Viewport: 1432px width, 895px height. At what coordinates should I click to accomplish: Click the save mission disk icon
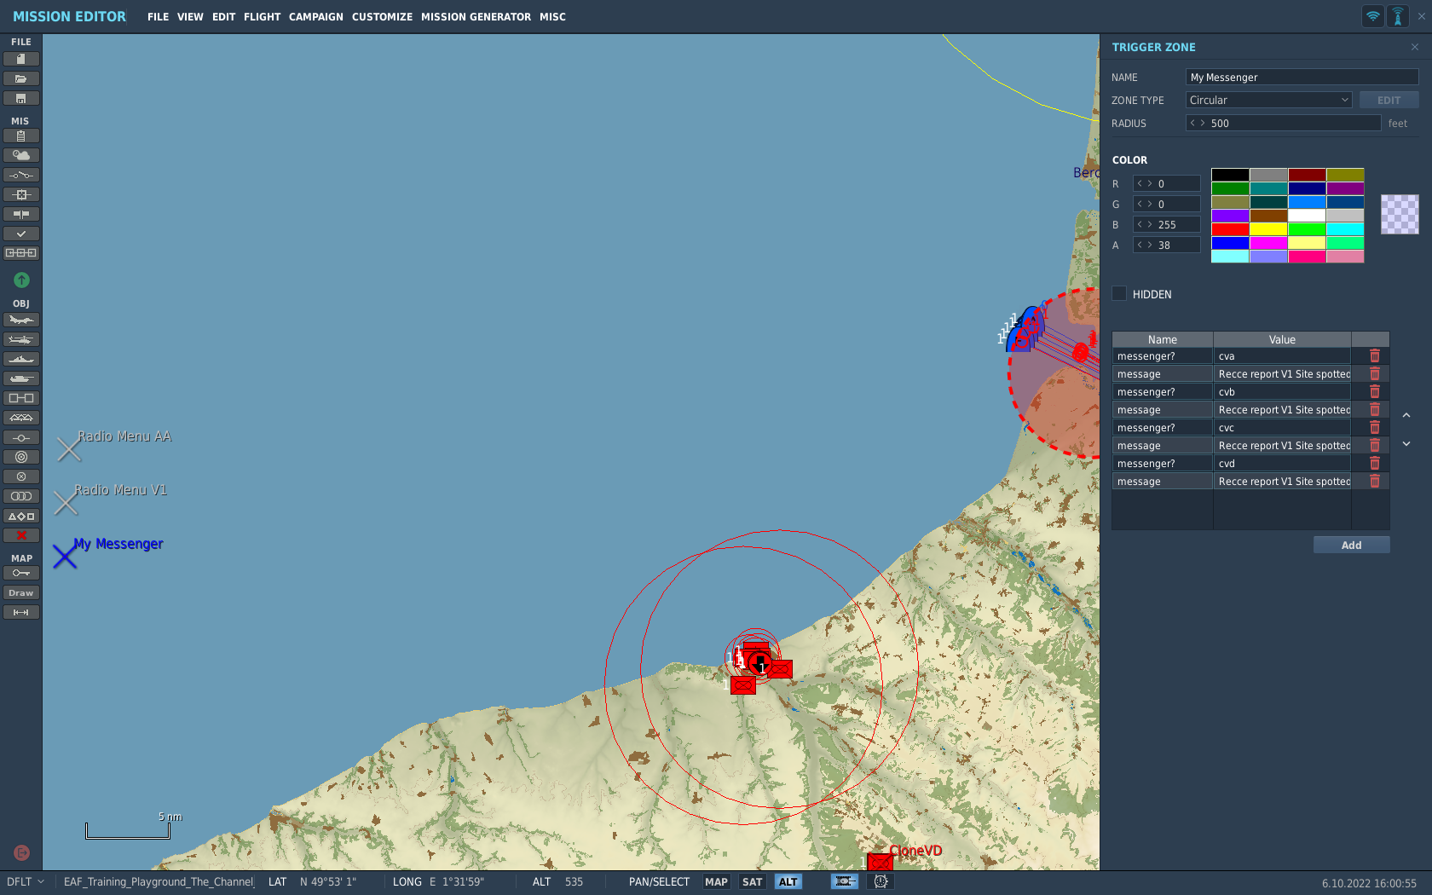21,99
